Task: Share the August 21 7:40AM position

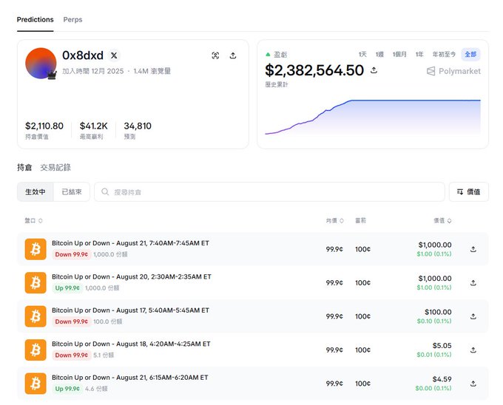Action: (x=473, y=249)
